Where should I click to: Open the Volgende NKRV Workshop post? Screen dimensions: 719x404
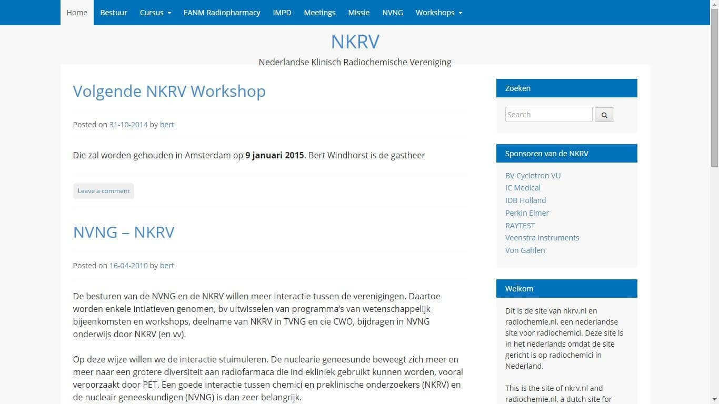[169, 91]
